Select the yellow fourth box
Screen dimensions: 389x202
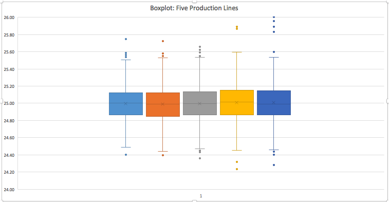(237, 102)
